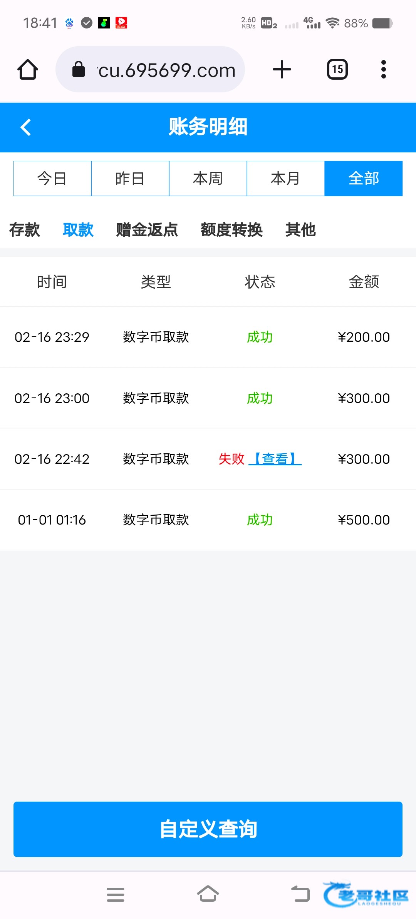This screenshot has width=416, height=919.
Task: Open 查看 link for failed withdrawal
Action: coord(275,459)
